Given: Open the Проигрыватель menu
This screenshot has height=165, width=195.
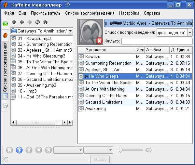Looking at the screenshot, I should coord(46,13).
